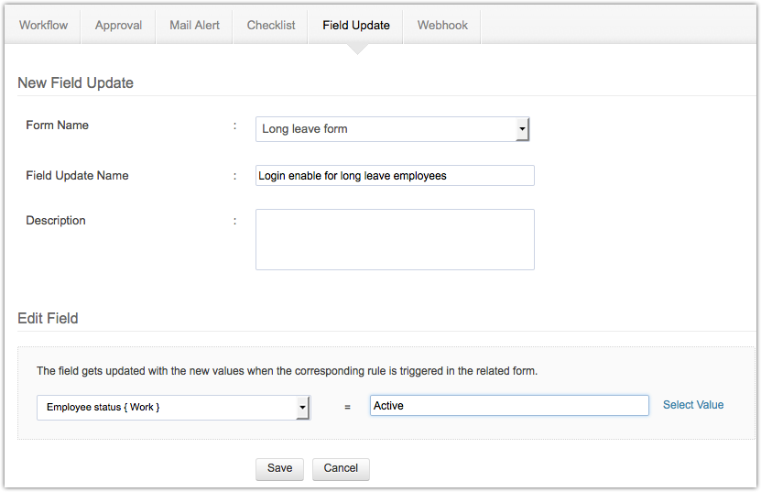Screen dimensions: 761x492
Task: Go to the Mail Alert tab
Action: click(x=194, y=26)
